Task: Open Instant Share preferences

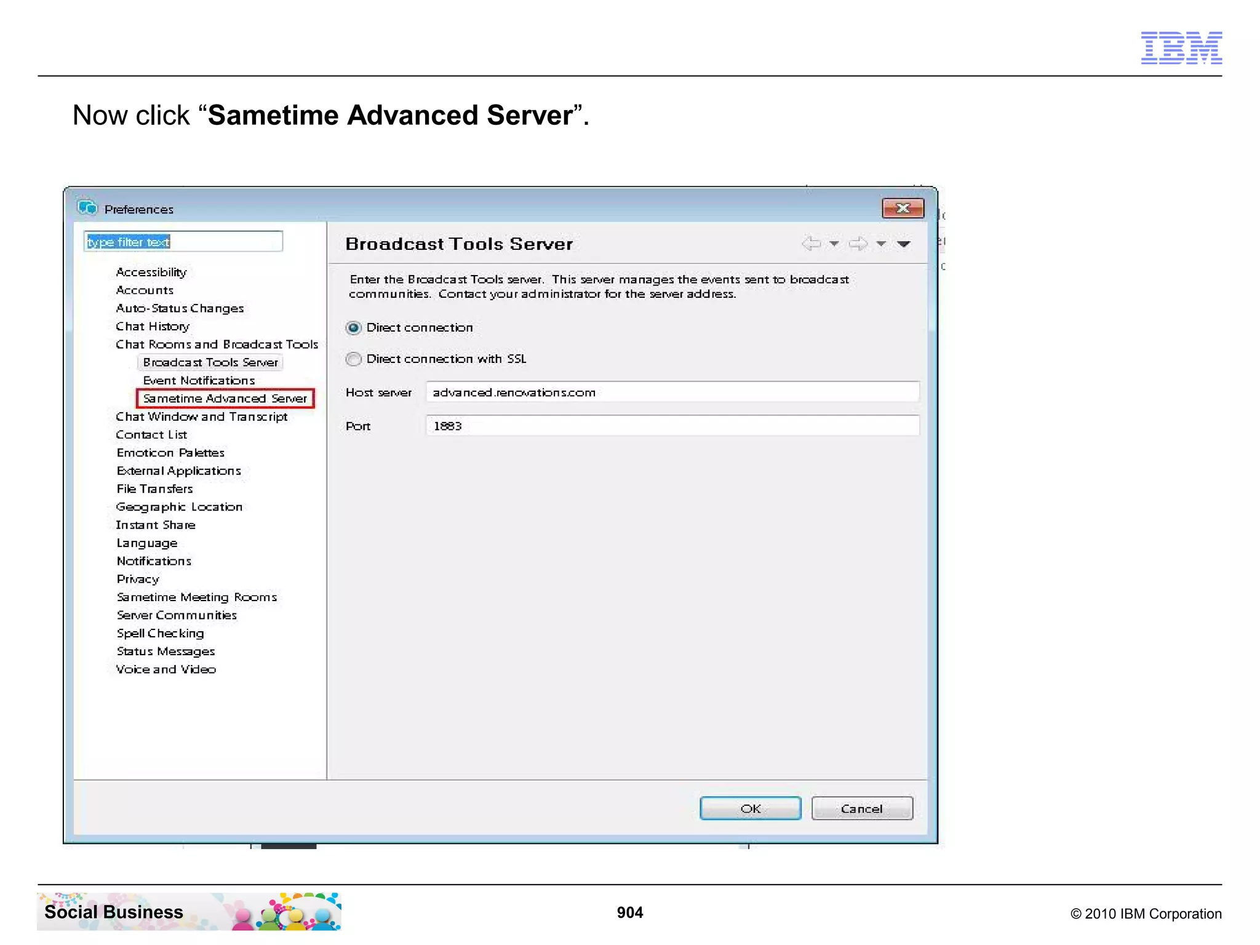Action: 156,525
